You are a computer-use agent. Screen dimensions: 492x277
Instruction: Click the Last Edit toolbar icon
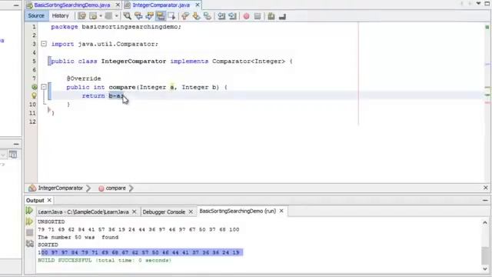(x=82, y=16)
